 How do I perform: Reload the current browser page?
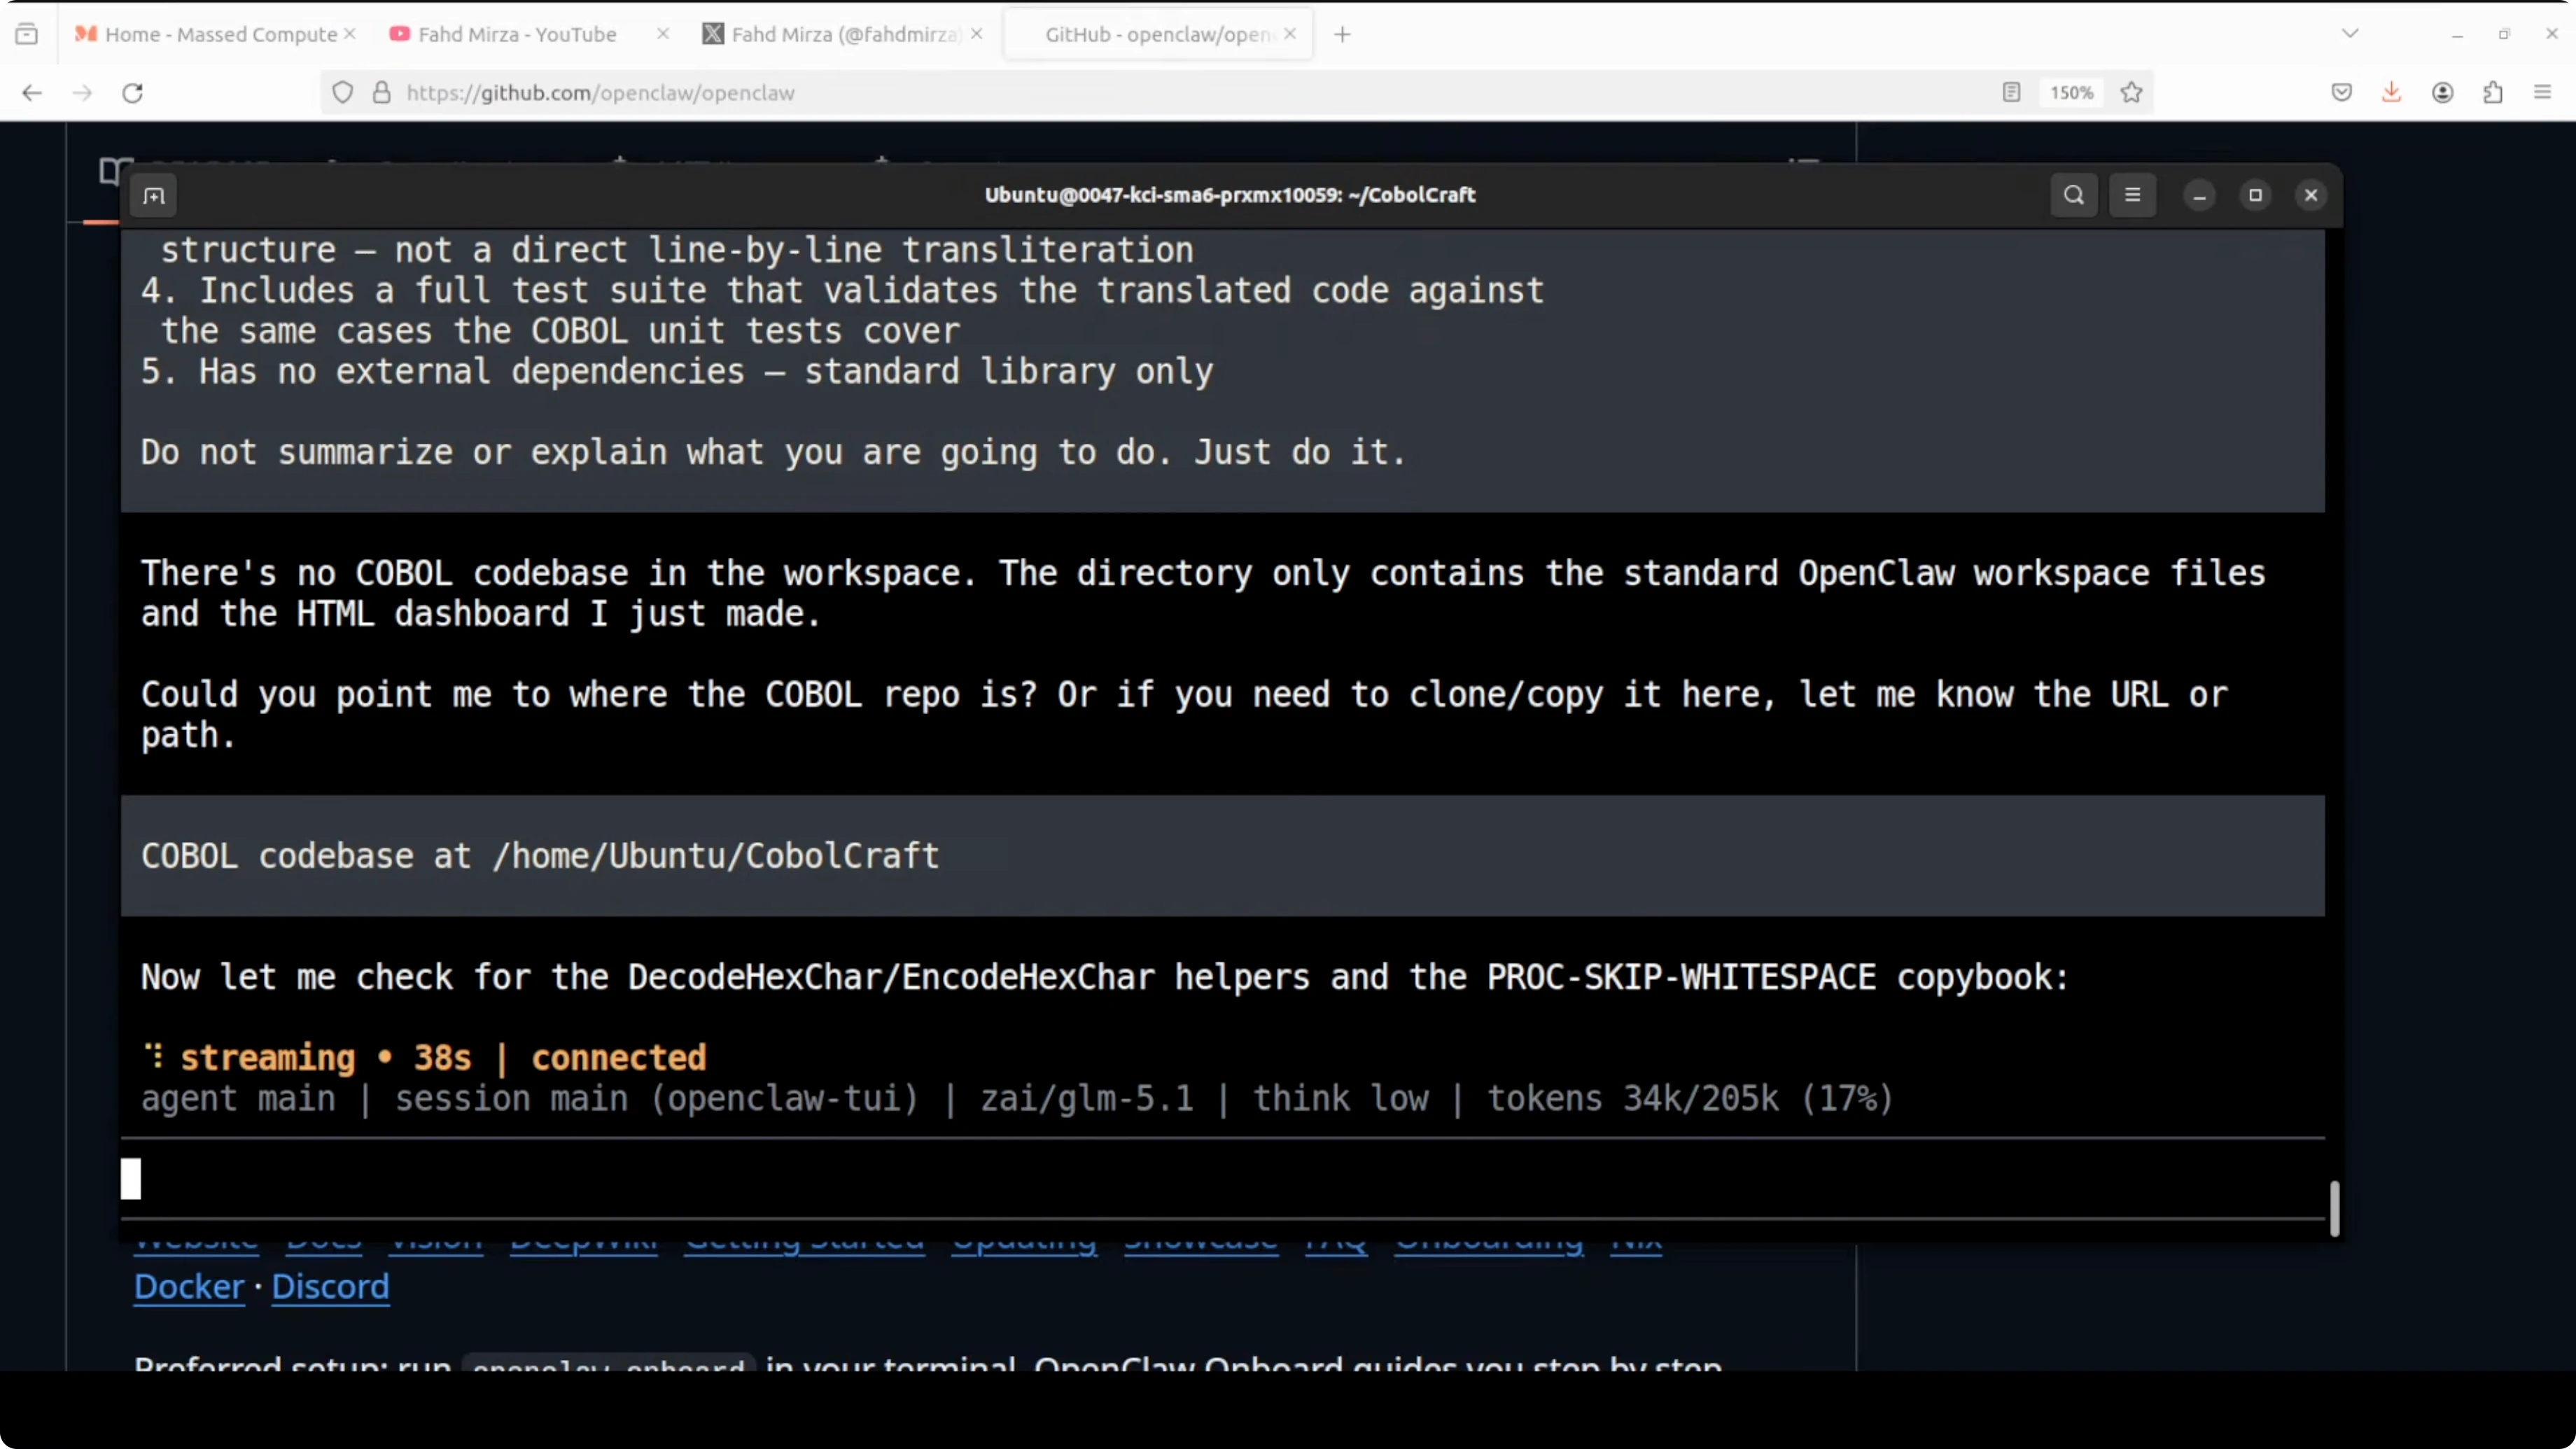point(132,93)
